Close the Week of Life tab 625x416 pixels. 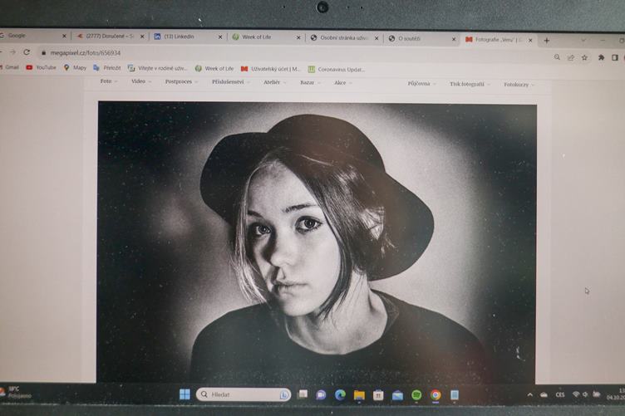(298, 37)
